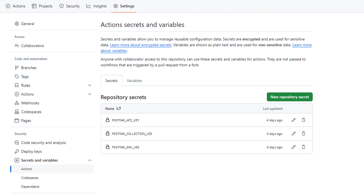Image resolution: width=364 pixels, height=194 pixels.
Task: Collapse the Secrets and variables section
Action: coord(89,160)
